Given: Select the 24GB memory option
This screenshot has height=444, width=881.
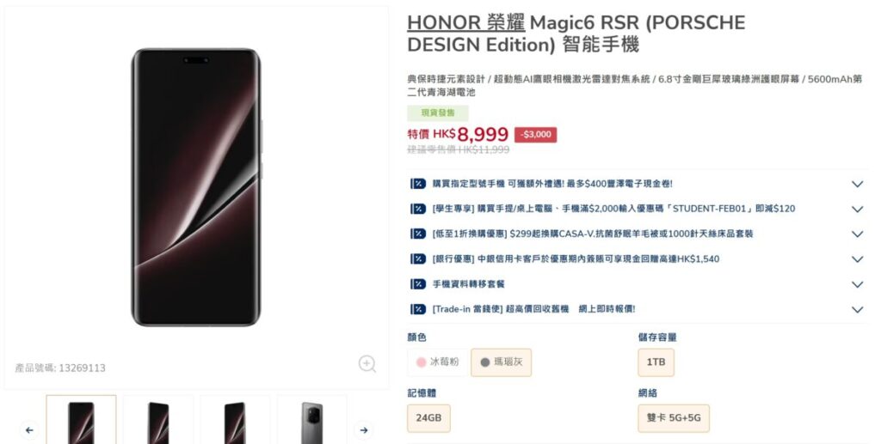Looking at the screenshot, I should pyautogui.click(x=428, y=418).
